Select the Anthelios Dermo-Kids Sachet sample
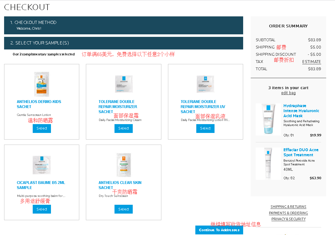335x235 pixels. [x=42, y=129]
